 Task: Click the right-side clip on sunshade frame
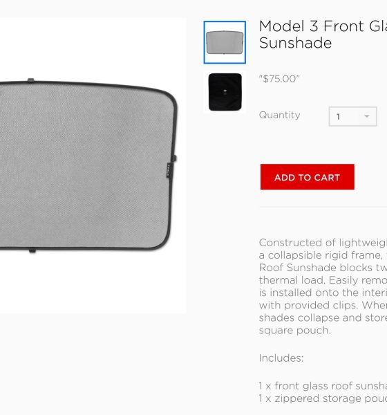174,158
